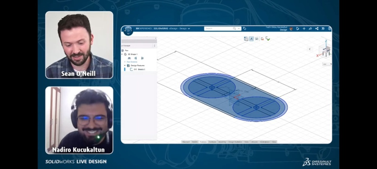This screenshot has height=169, width=377.
Task: Select the Axis Systems tree item
Action: pos(132,62)
